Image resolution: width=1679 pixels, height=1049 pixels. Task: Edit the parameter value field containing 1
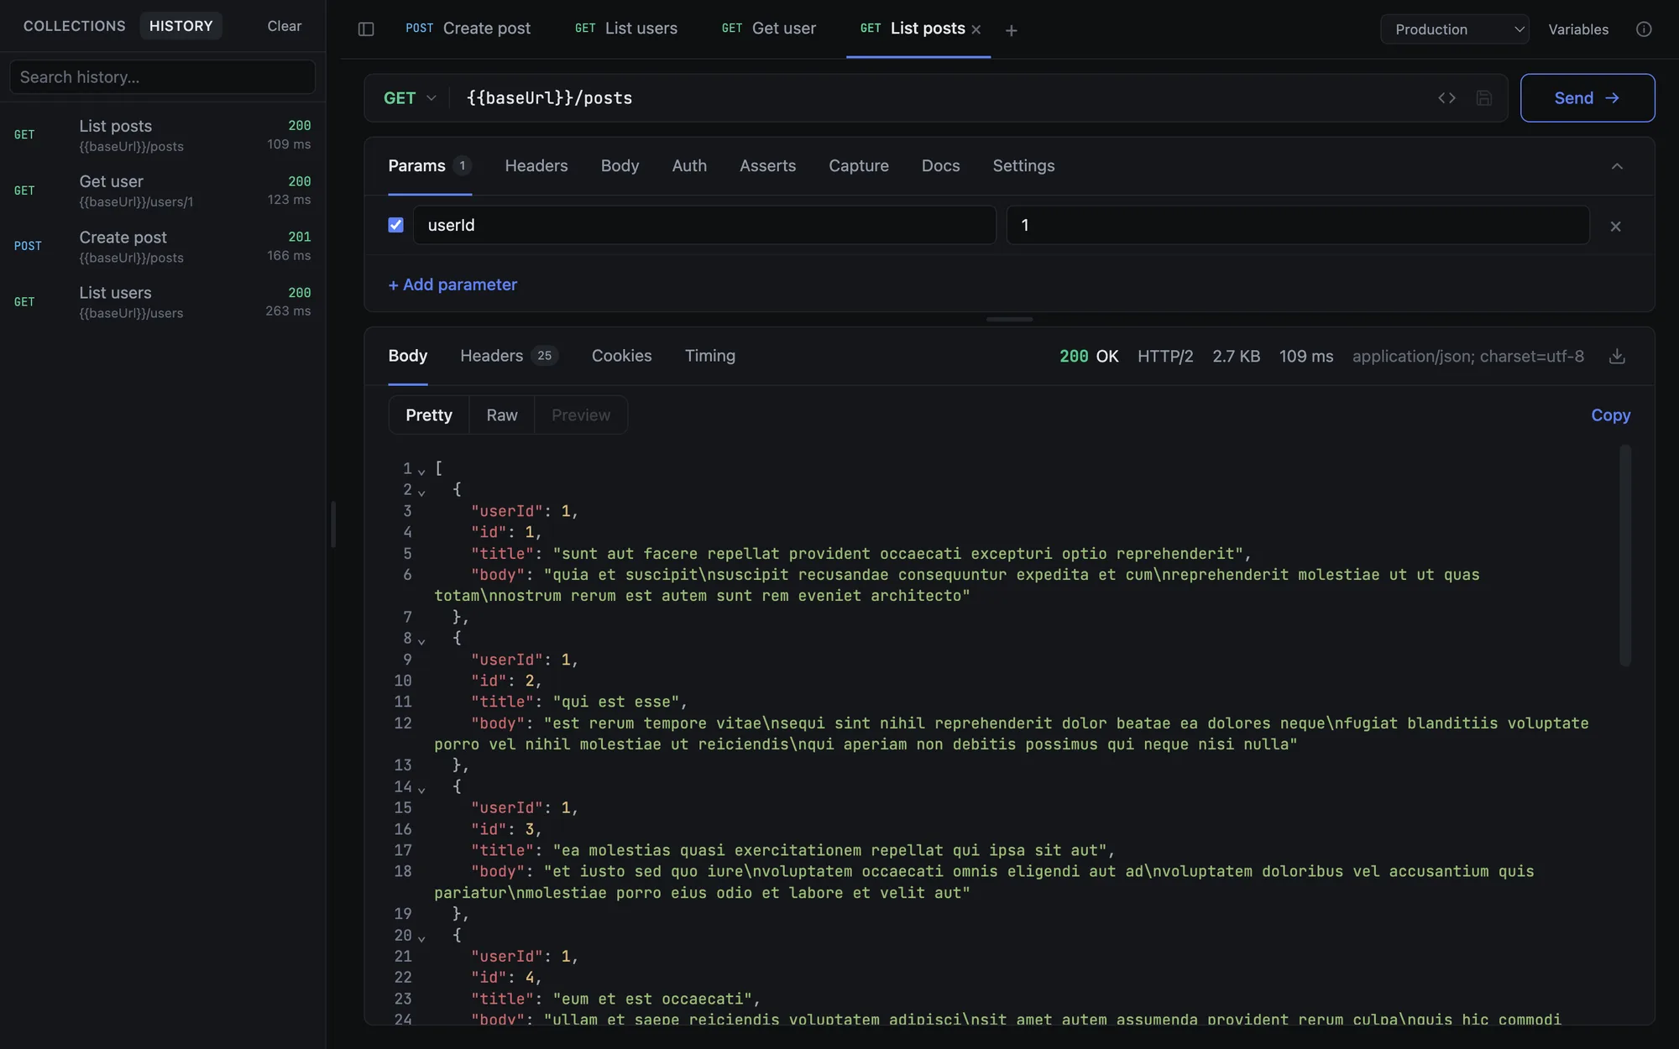tap(1298, 225)
